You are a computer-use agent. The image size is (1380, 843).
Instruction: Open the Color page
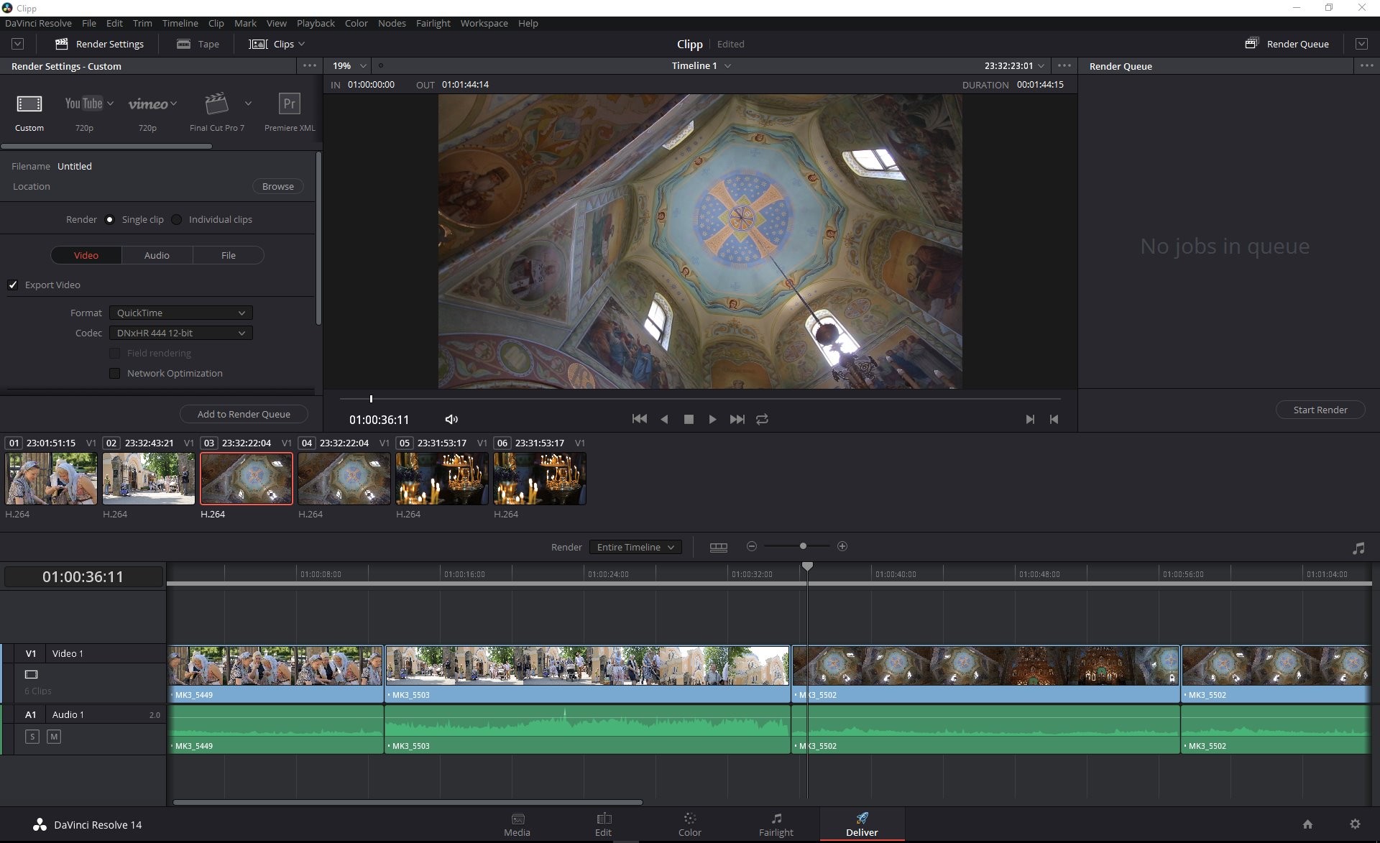pyautogui.click(x=689, y=824)
